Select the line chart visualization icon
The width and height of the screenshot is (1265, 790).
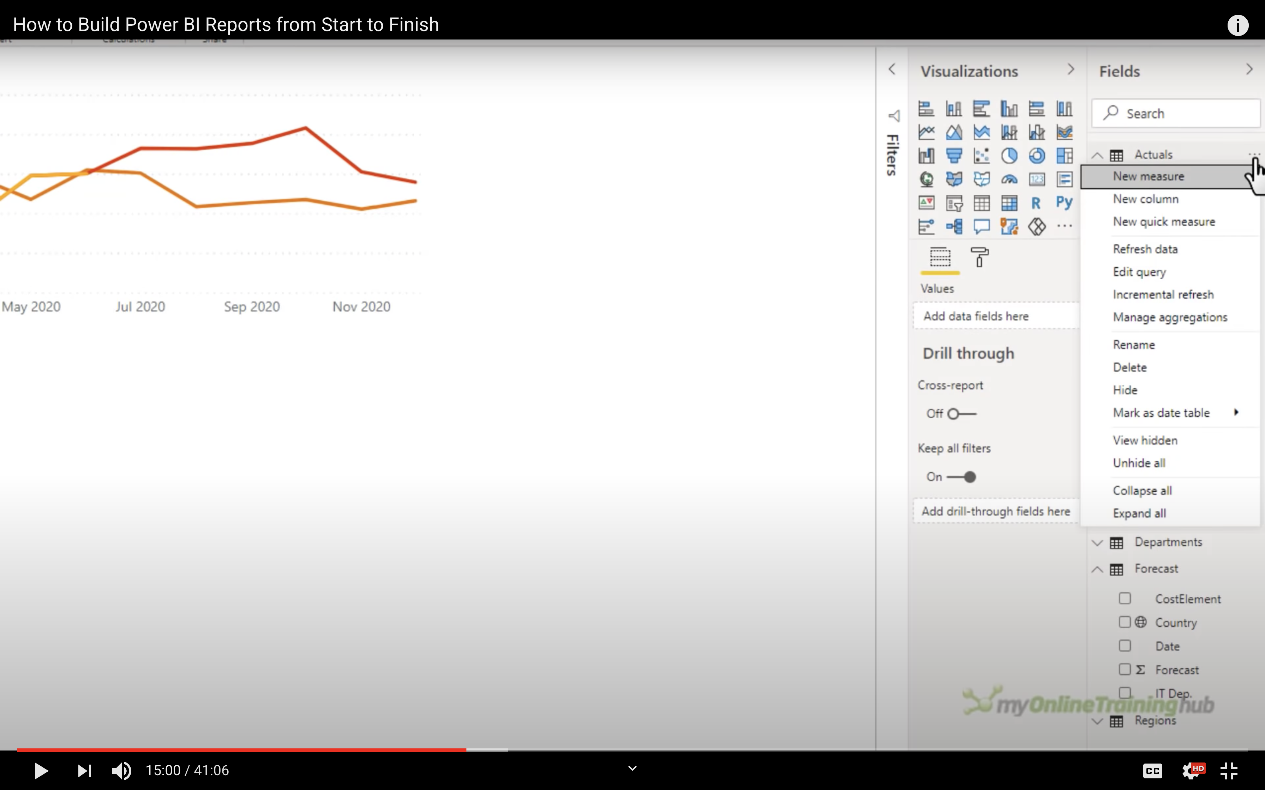(926, 132)
